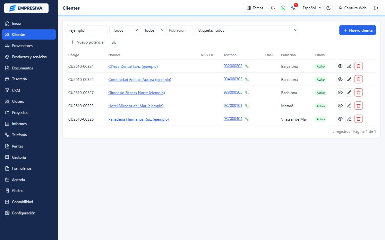Open the first Todos filter dropdown
385x240 pixels.
click(124, 30)
